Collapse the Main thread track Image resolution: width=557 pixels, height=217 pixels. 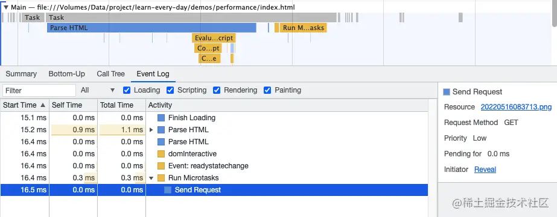[x=5, y=7]
